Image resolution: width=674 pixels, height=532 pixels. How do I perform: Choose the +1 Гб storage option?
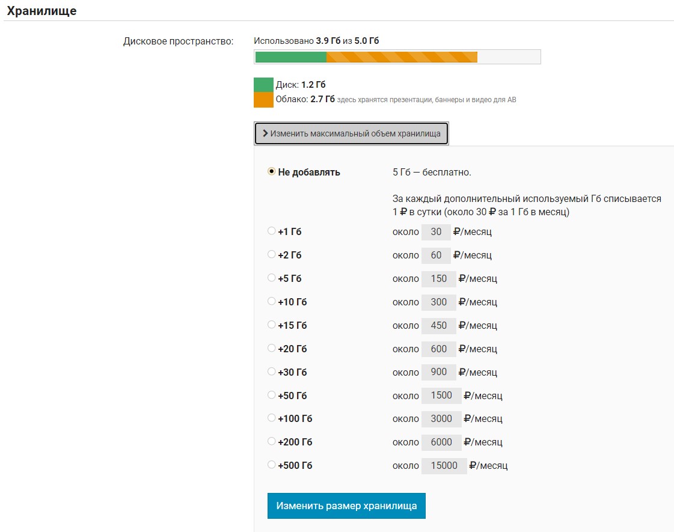[x=271, y=231]
